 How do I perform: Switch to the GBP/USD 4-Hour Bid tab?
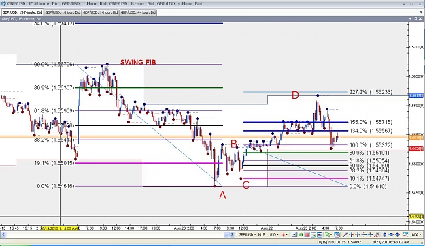pos(138,12)
